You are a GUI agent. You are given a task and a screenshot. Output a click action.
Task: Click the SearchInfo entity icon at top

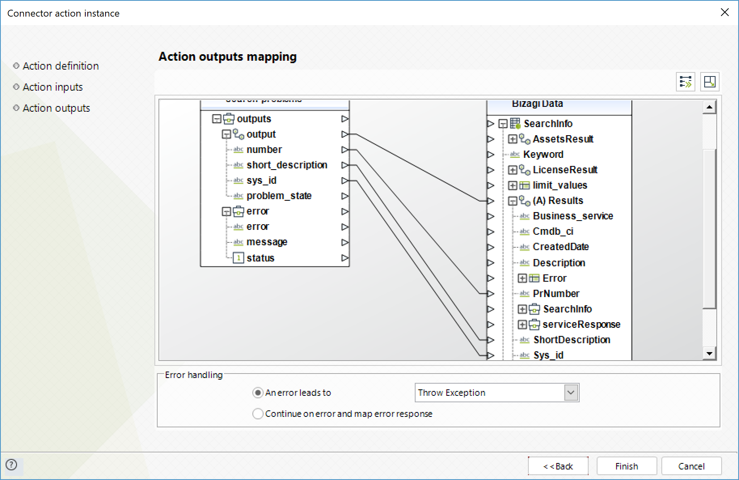click(515, 123)
